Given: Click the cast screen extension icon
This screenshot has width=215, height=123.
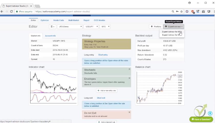Looking at the screenshot, I should pyautogui.click(x=209, y=12).
